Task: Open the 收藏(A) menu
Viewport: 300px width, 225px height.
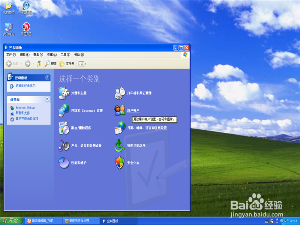Action: coord(52,54)
